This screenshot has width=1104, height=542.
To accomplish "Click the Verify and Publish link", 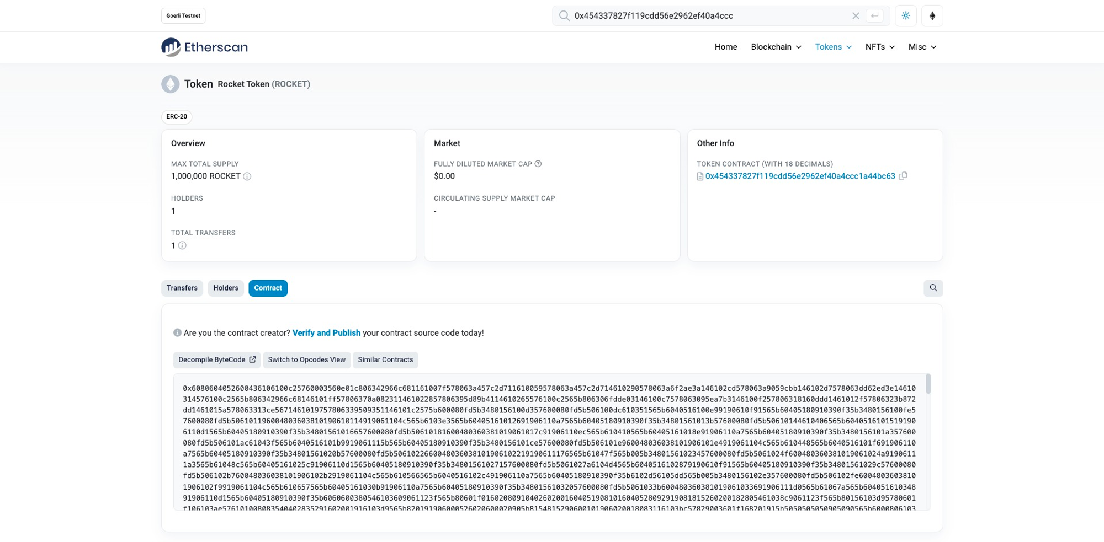I will (x=326, y=333).
